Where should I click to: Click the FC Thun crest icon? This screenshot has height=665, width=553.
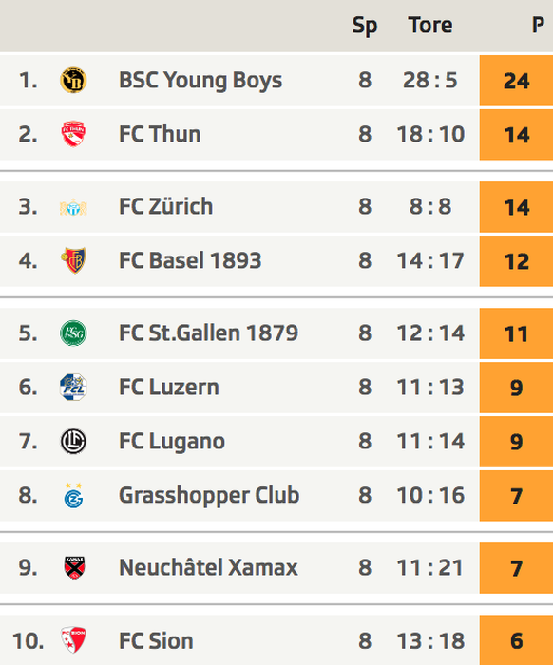pyautogui.click(x=73, y=134)
